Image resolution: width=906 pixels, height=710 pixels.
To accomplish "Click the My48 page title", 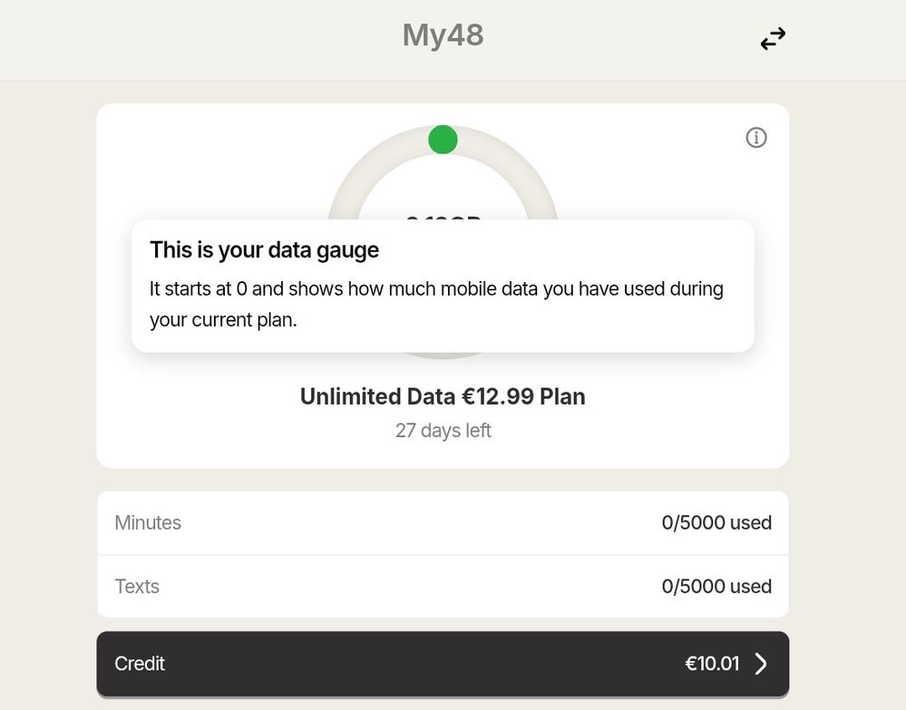I will (x=443, y=36).
